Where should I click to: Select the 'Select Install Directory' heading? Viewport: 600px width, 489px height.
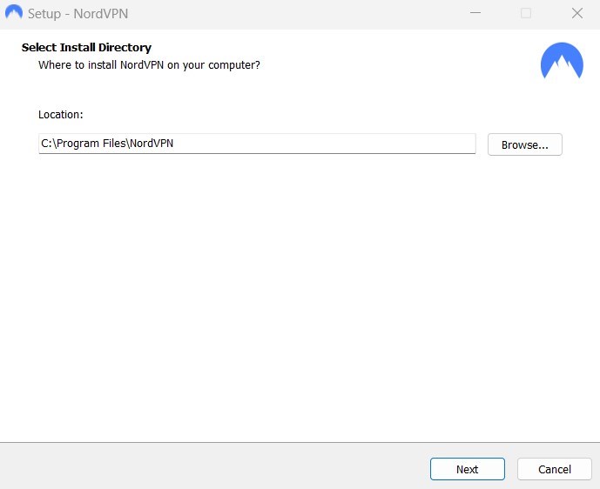point(86,47)
